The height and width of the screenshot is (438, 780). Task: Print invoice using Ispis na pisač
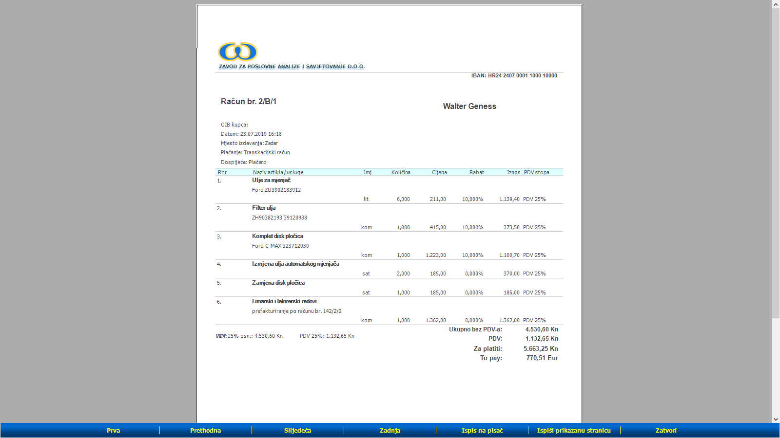click(x=482, y=430)
